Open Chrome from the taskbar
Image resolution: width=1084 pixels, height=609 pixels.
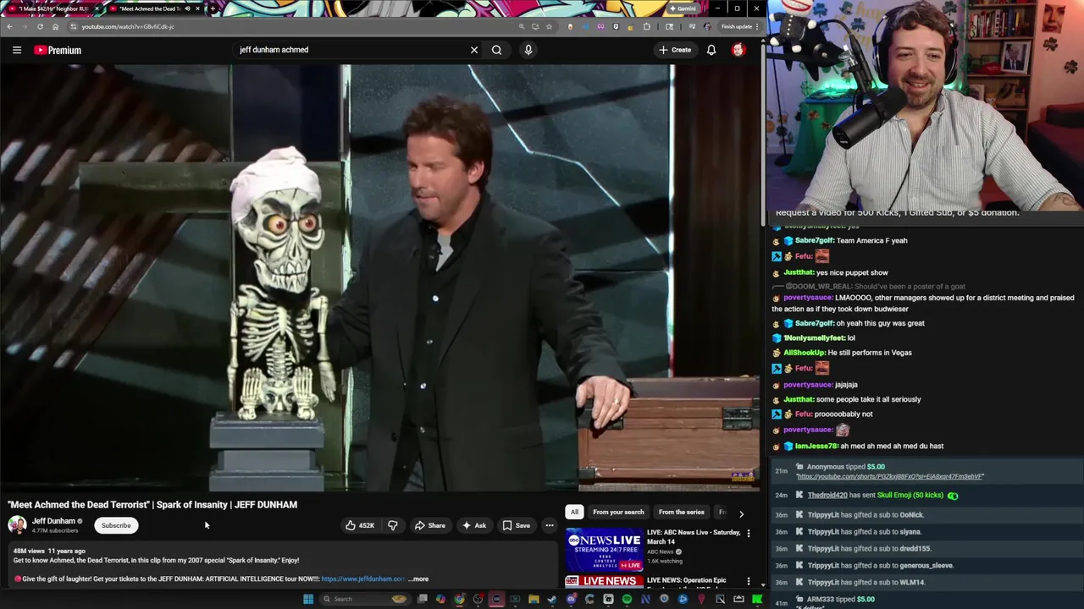coord(459,599)
